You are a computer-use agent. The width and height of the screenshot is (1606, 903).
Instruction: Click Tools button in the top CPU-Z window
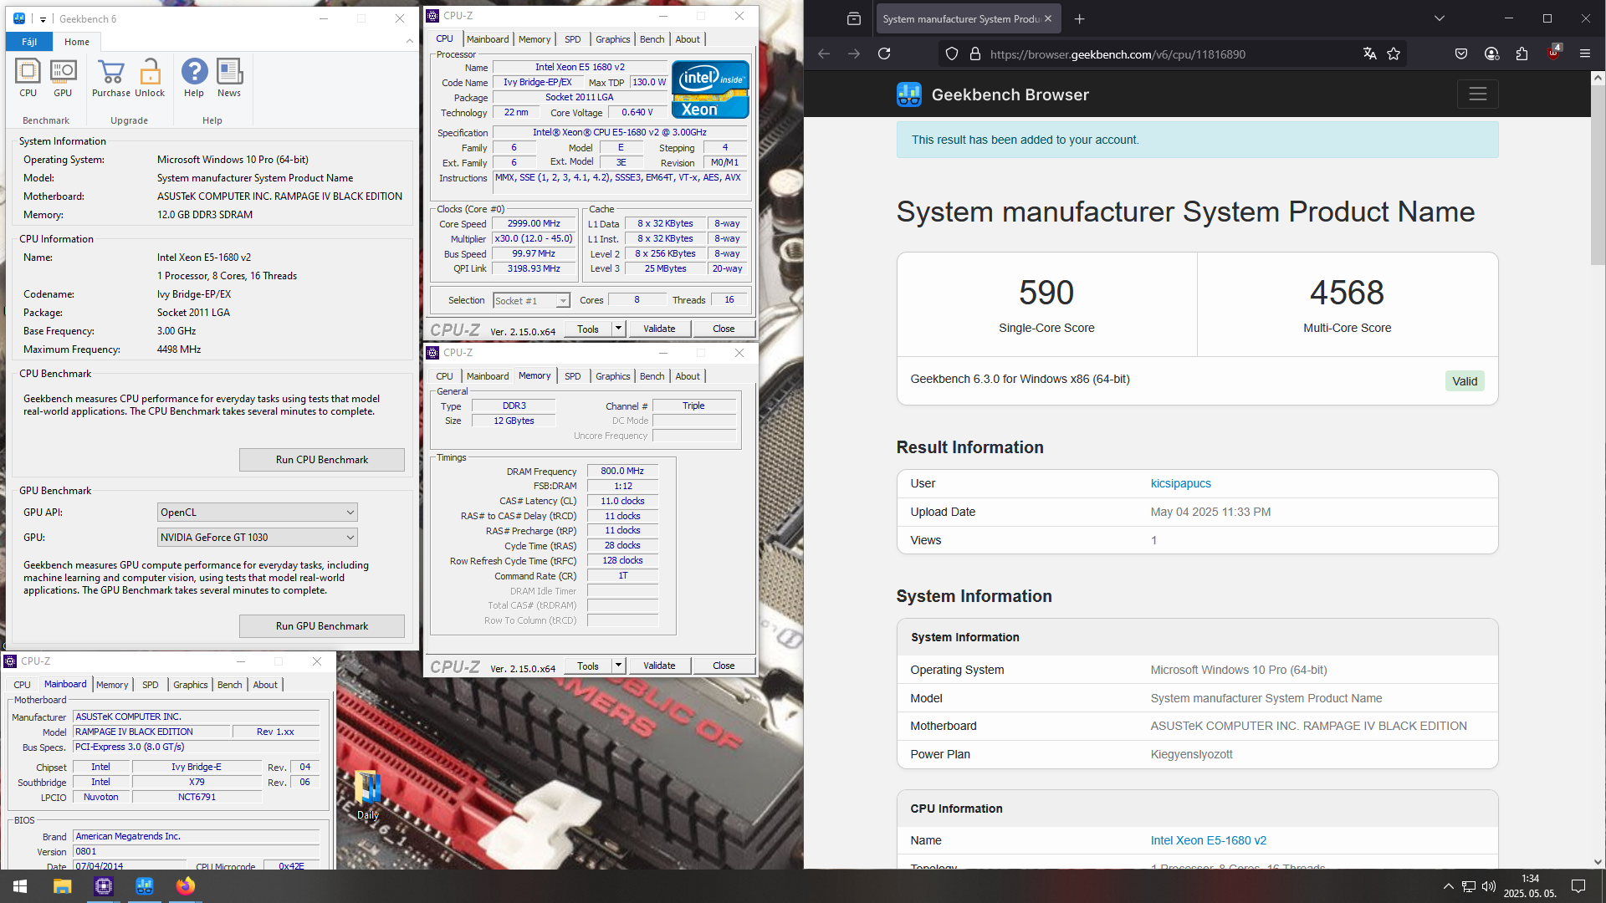pyautogui.click(x=588, y=329)
